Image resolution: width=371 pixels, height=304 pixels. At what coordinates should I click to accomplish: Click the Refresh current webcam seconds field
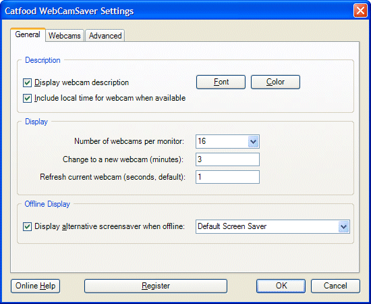click(x=227, y=177)
